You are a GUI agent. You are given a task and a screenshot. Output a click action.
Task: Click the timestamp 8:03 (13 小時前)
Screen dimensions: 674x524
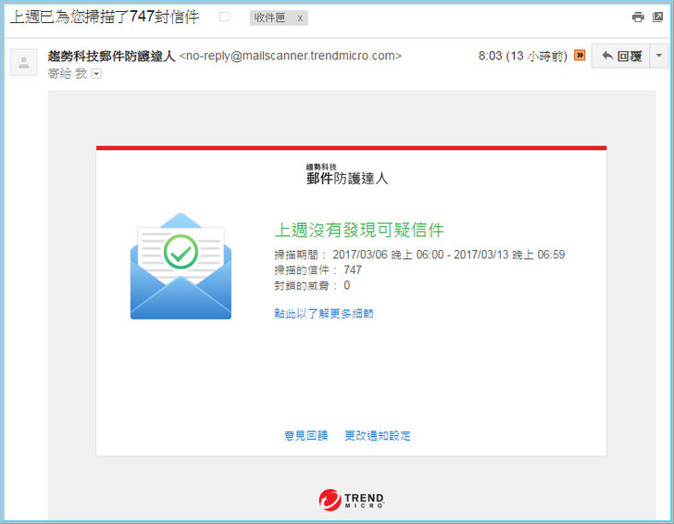tap(523, 56)
